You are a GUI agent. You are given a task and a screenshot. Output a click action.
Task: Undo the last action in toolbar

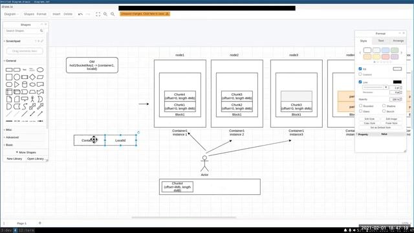point(80,14)
